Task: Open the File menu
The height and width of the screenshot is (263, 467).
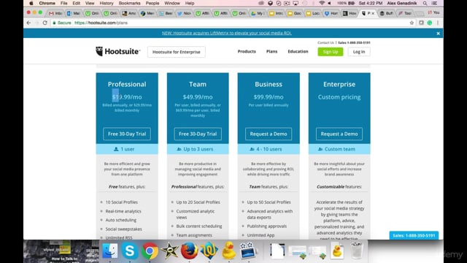Action: [63, 3]
